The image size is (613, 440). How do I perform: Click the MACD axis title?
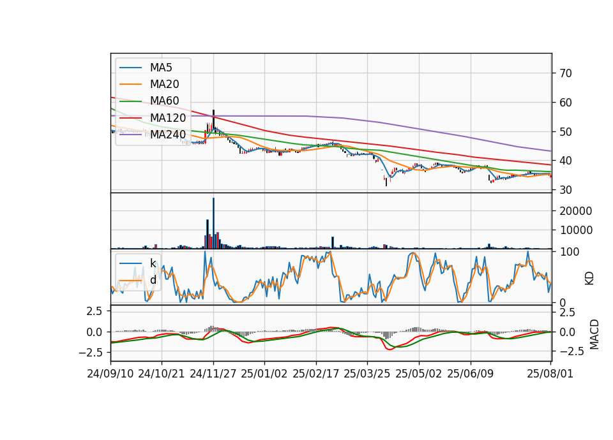coord(594,334)
